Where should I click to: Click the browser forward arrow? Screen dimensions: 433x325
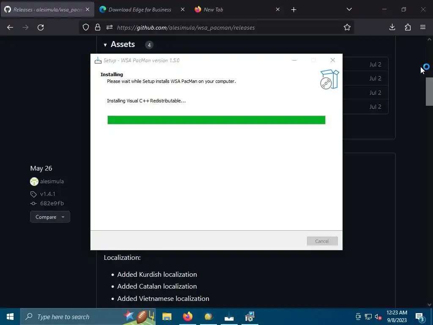[25, 28]
